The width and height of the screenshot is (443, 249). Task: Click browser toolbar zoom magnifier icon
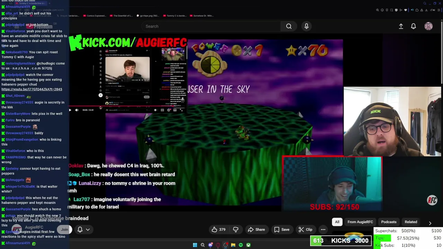[378, 10]
